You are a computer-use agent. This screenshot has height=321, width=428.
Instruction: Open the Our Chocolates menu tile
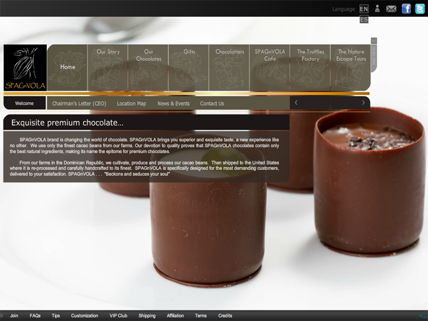coord(148,68)
